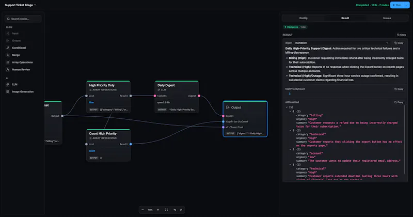The width and height of the screenshot is (413, 217).
Task: Run the workflow
Action: [397, 5]
